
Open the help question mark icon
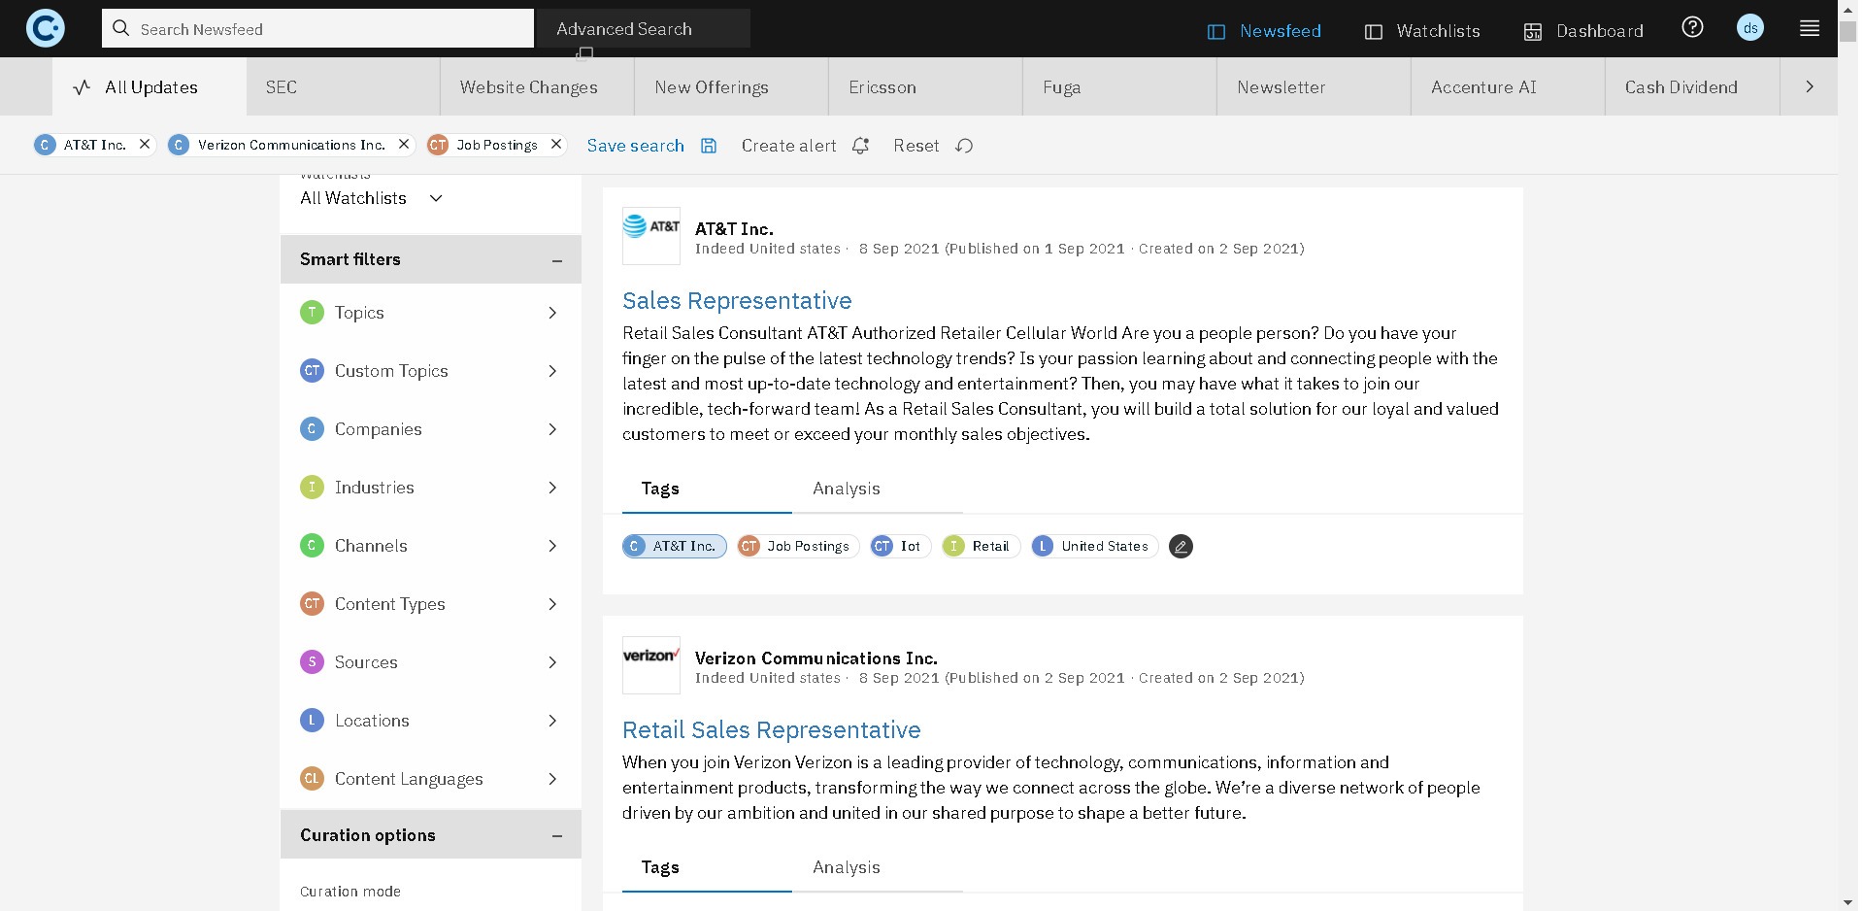coord(1692,27)
